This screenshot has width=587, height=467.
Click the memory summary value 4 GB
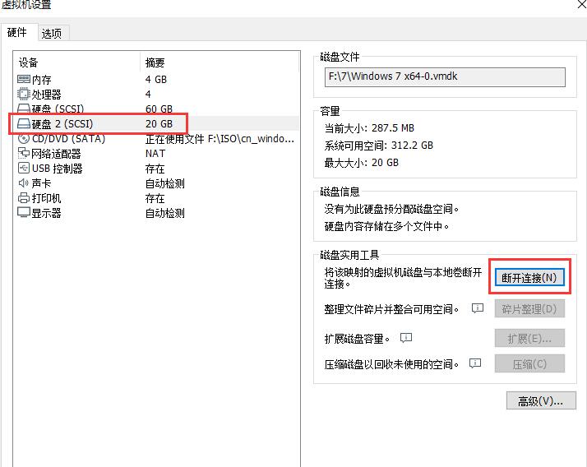pyautogui.click(x=156, y=80)
